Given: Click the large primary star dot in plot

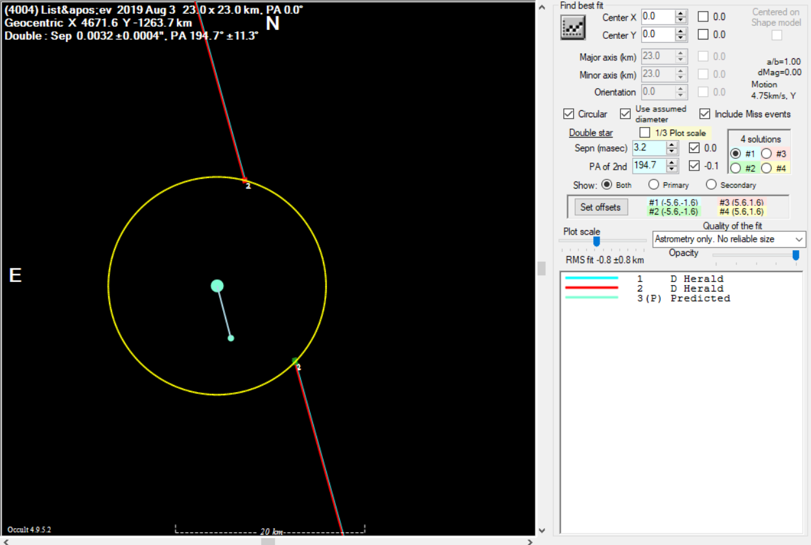Looking at the screenshot, I should [x=217, y=286].
